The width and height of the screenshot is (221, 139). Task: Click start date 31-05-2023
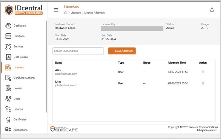[62, 39]
